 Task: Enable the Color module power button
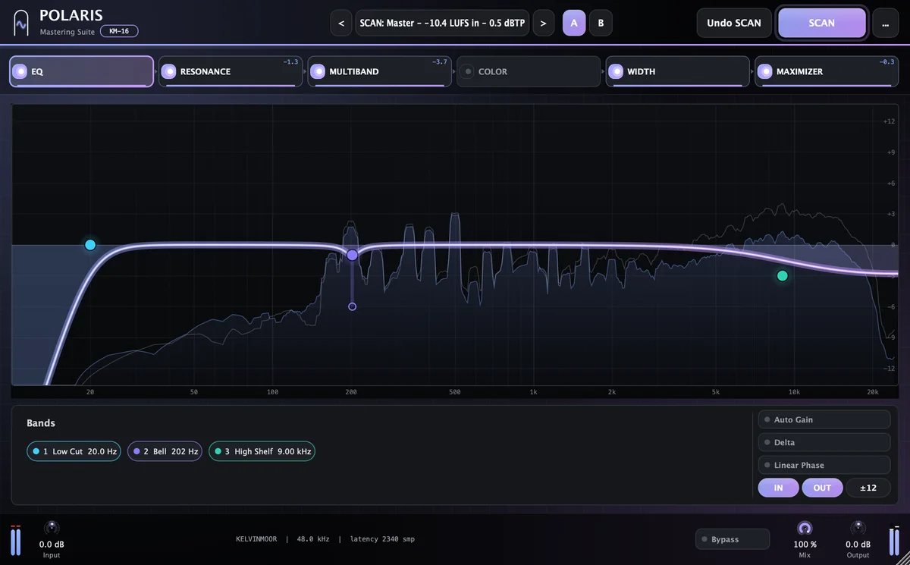point(468,71)
